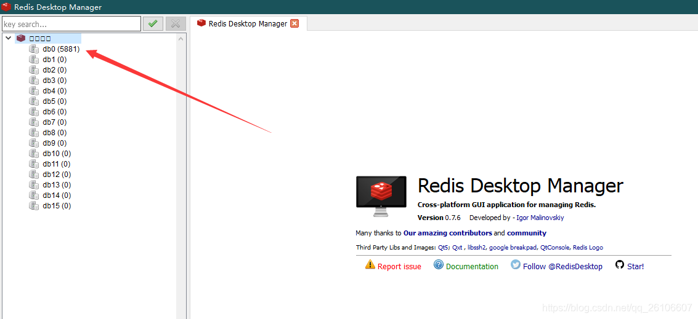
Task: Select db7 (0) in the tree
Action: (55, 122)
